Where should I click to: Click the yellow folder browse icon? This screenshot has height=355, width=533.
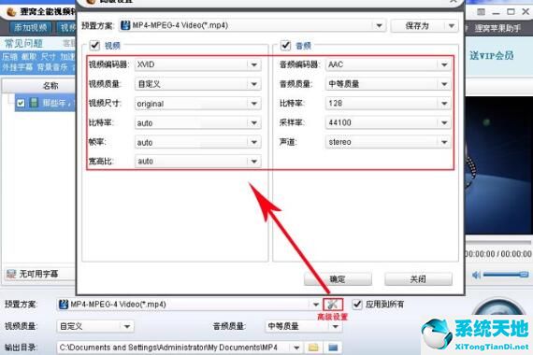click(x=313, y=348)
